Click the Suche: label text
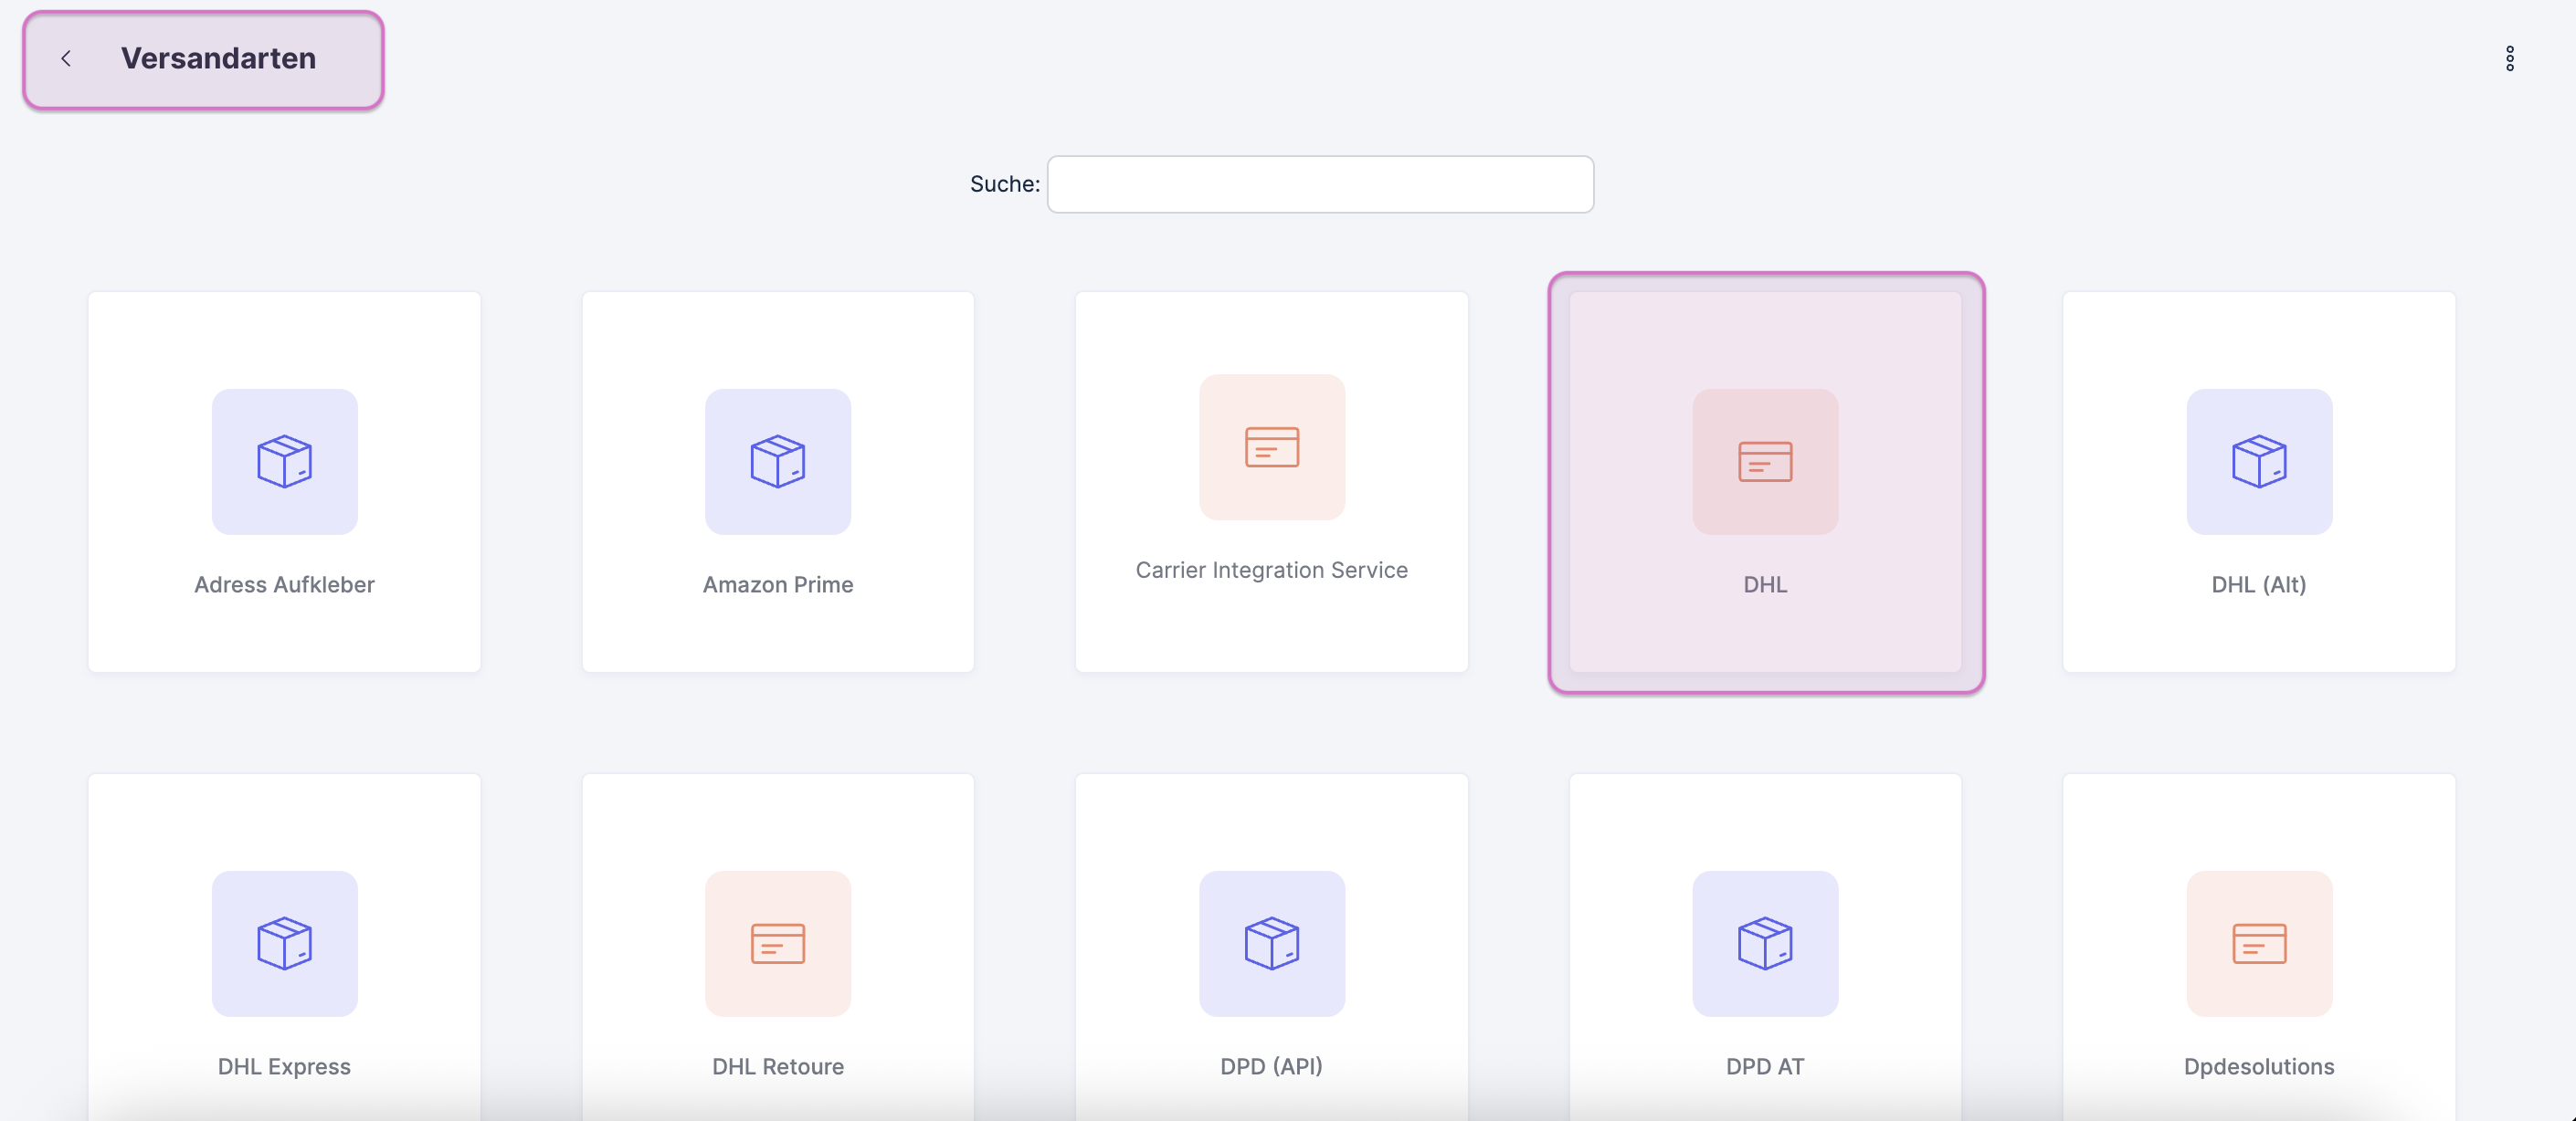The image size is (2576, 1121). tap(1004, 183)
